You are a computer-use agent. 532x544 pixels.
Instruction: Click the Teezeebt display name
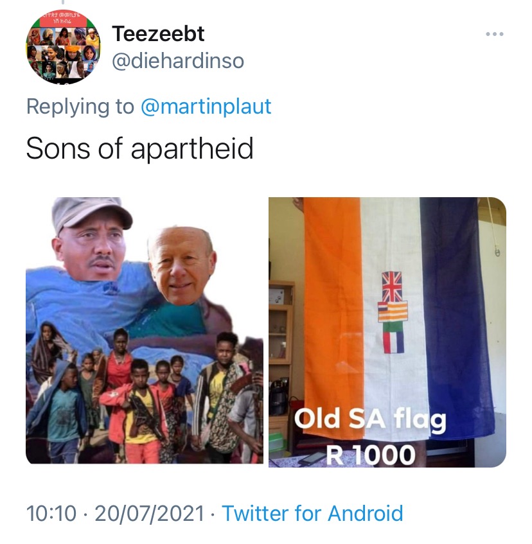click(x=158, y=33)
